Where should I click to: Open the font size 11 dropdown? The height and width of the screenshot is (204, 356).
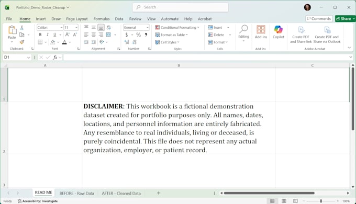(x=76, y=27)
